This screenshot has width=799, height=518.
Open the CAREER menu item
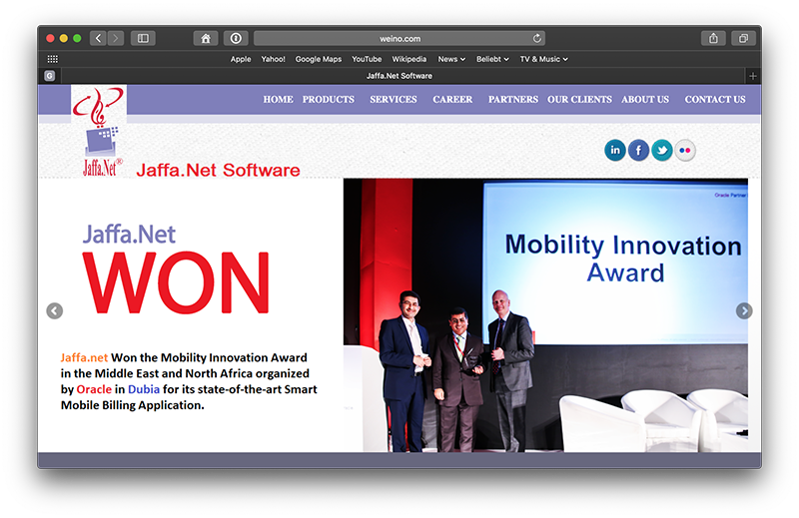tap(452, 100)
